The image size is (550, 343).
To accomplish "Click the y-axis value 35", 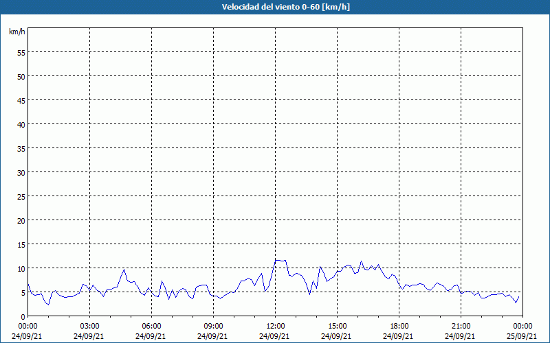I will (21, 149).
